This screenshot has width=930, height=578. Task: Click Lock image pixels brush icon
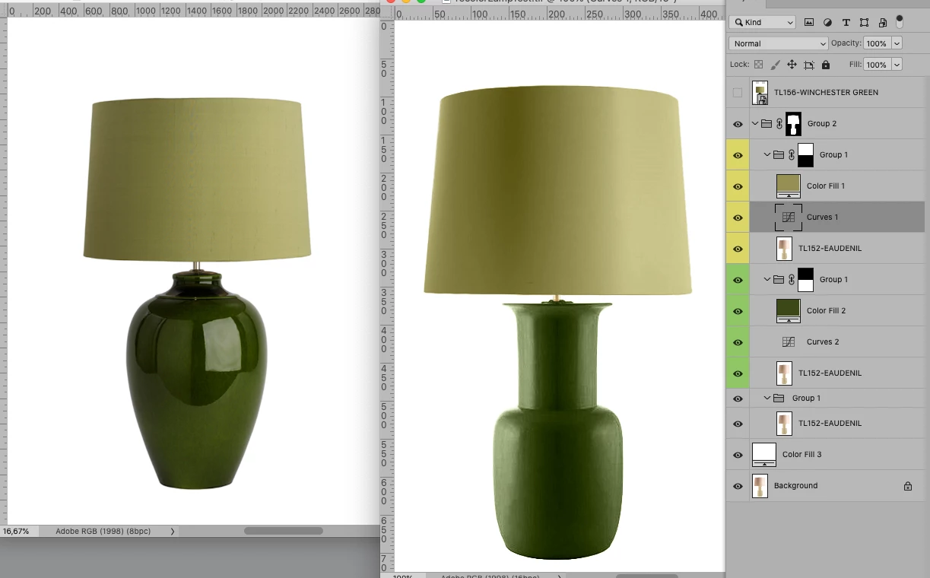pyautogui.click(x=776, y=65)
